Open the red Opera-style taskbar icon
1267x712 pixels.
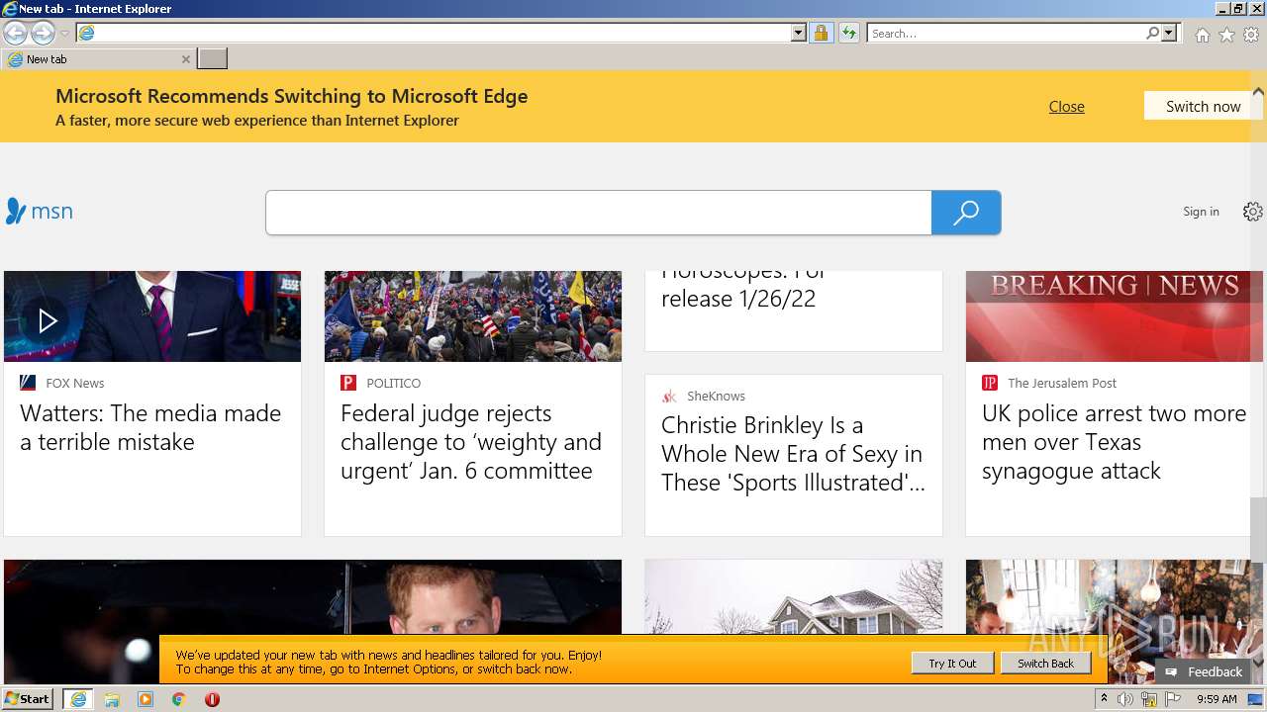(x=212, y=699)
